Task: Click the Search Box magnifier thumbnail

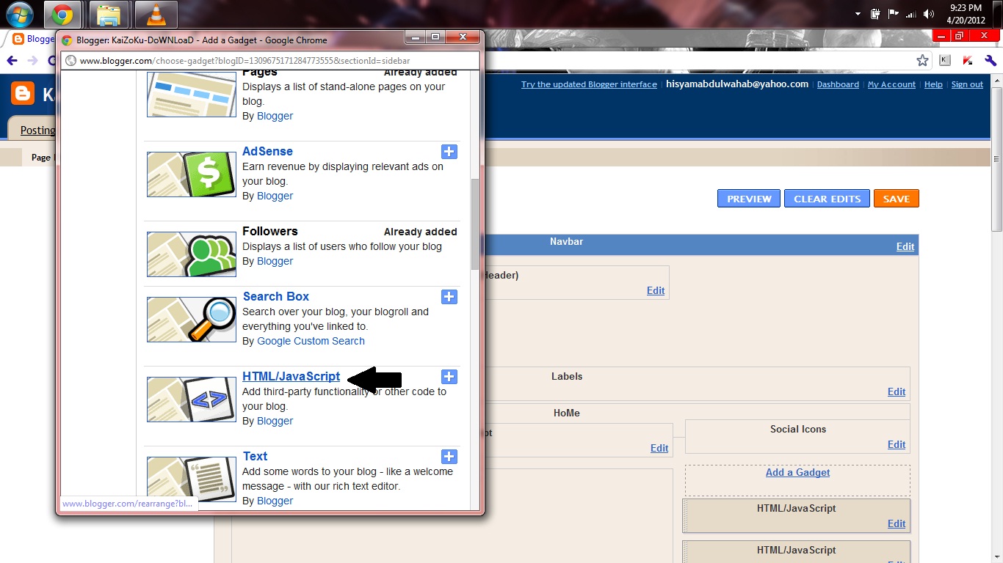Action: coord(192,320)
